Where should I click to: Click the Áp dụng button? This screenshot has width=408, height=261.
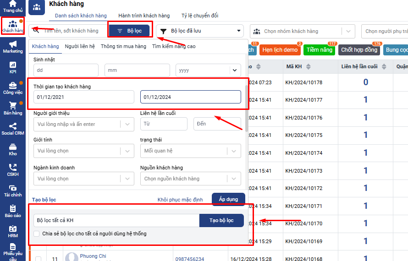228,199
